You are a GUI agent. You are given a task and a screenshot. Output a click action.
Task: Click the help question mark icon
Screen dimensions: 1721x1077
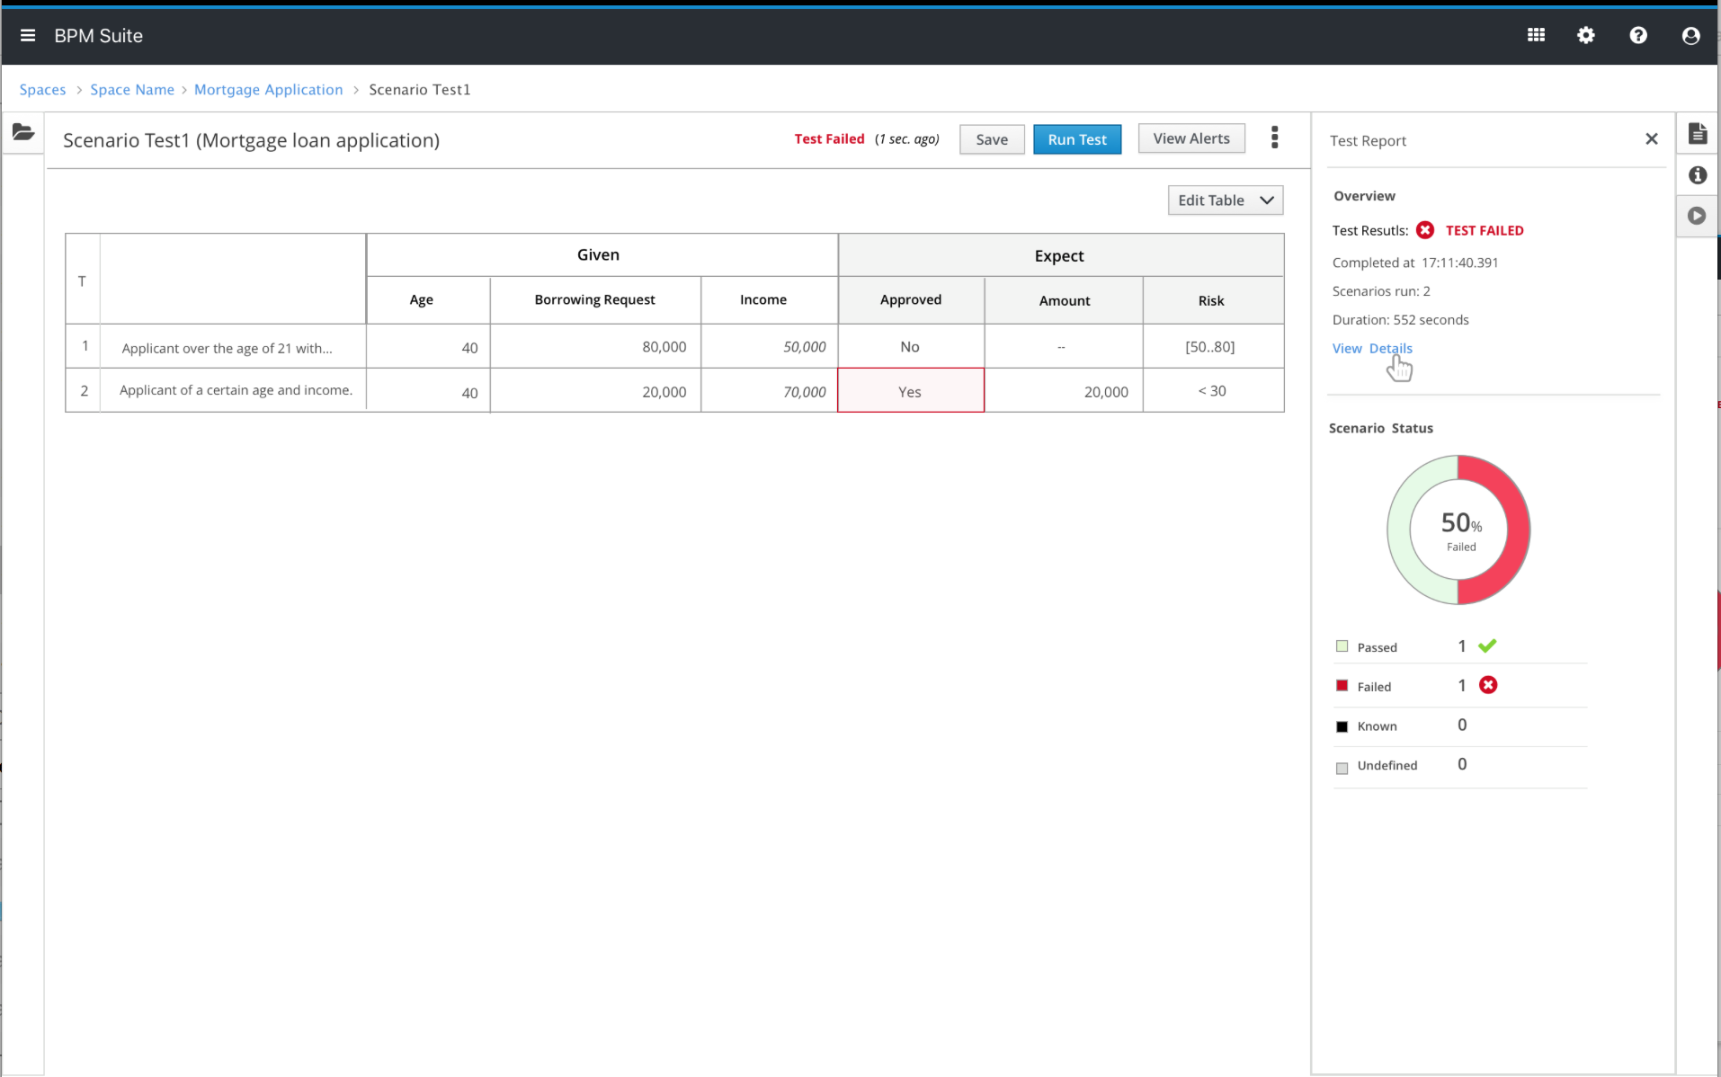pyautogui.click(x=1638, y=36)
